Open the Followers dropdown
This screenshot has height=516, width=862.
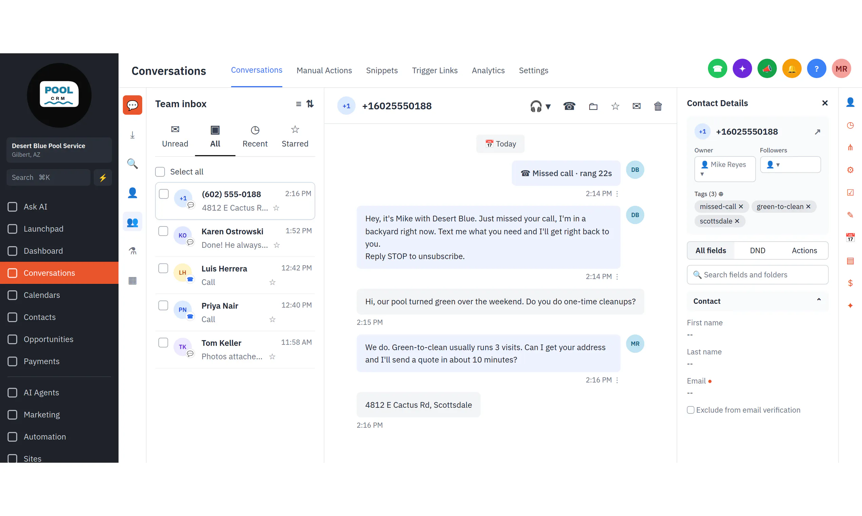pyautogui.click(x=790, y=164)
